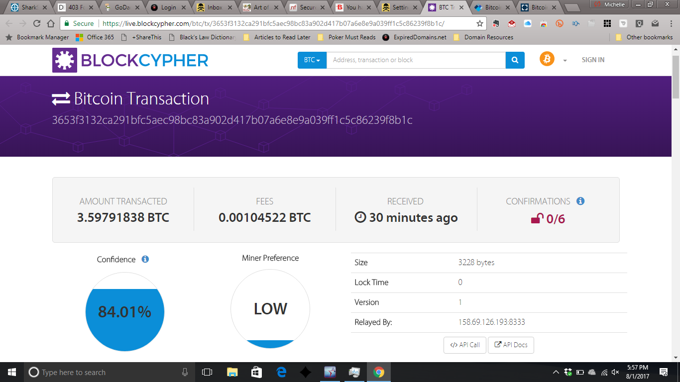680x382 pixels.
Task: Click the lightbulb extension icon
Action: (639, 23)
